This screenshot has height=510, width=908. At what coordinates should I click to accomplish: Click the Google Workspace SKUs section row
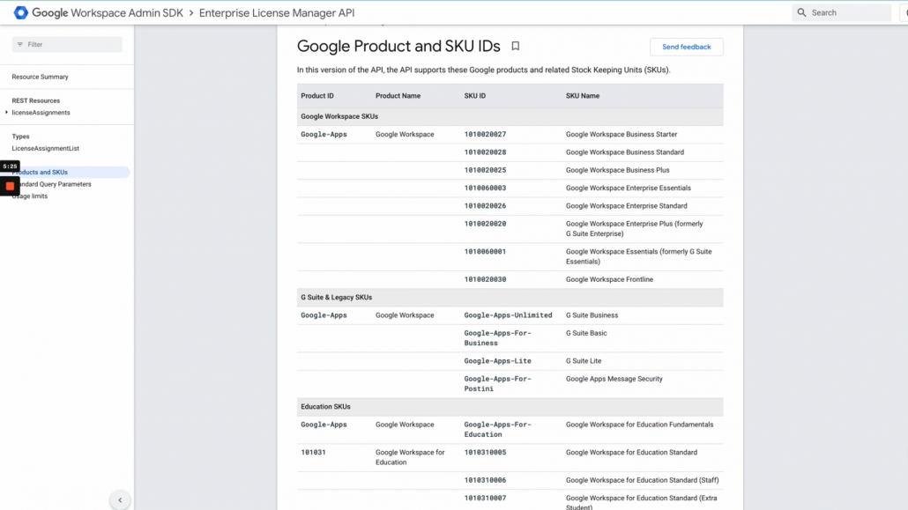510,116
